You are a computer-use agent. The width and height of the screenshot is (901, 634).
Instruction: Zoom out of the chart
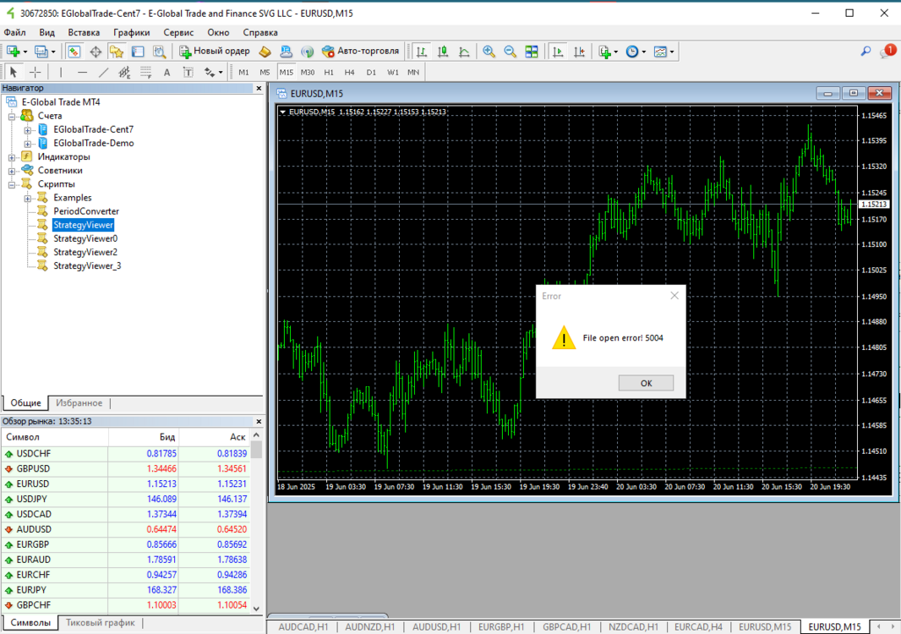tap(510, 52)
